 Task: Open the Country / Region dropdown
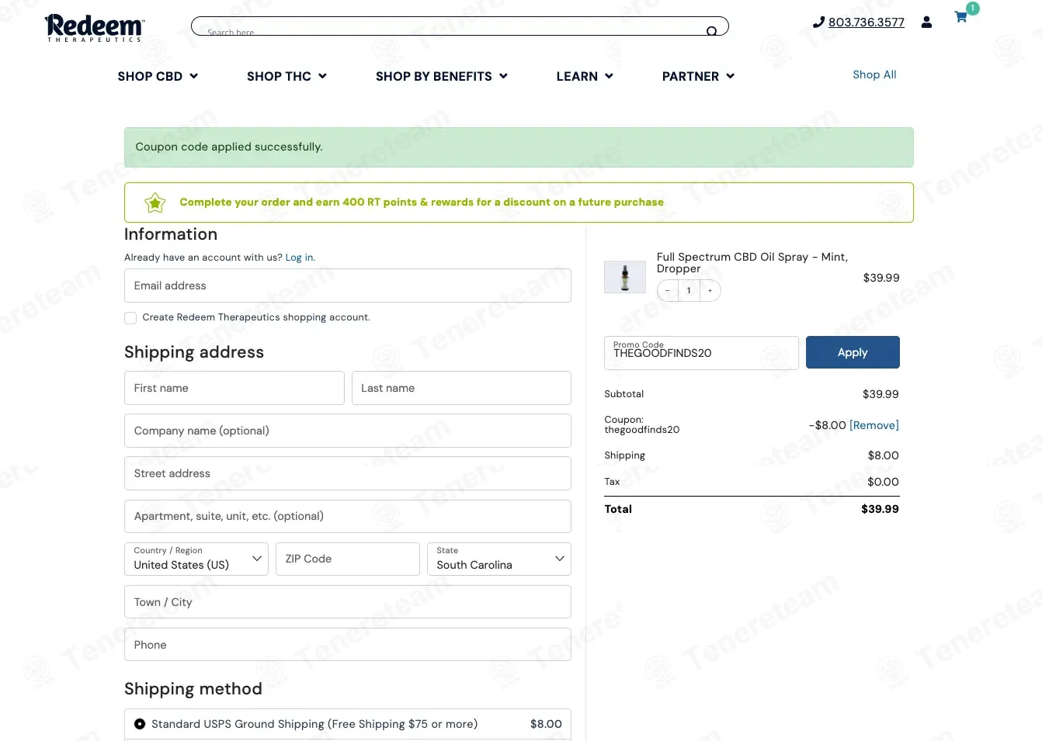(x=196, y=559)
